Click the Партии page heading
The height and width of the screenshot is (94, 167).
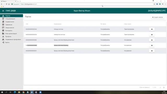pos(28,17)
